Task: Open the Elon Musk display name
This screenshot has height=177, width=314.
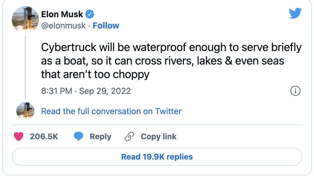Action: (x=62, y=14)
